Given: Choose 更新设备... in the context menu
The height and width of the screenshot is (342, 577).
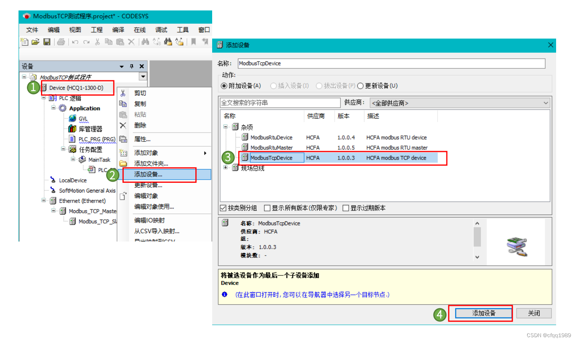Looking at the screenshot, I should [x=164, y=185].
